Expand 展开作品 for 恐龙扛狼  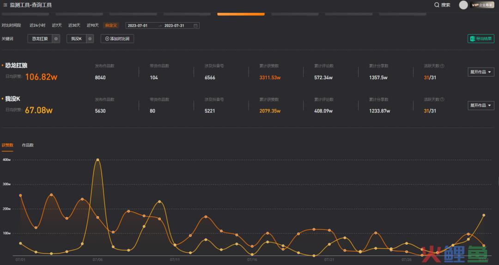[x=481, y=72]
